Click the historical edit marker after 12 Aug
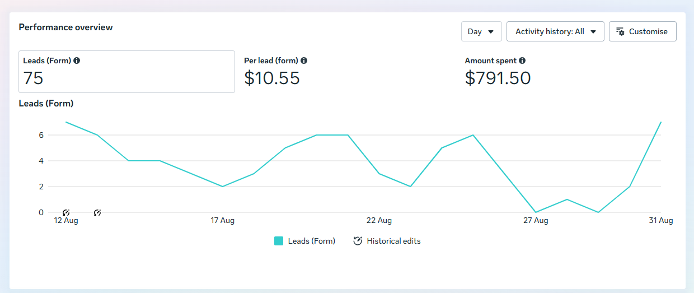Viewport: 694px width, 293px height. click(x=97, y=212)
